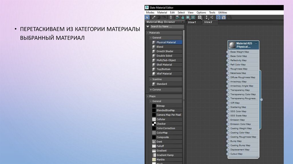Open the Tools menu
293x164 pixels.
[212, 13]
